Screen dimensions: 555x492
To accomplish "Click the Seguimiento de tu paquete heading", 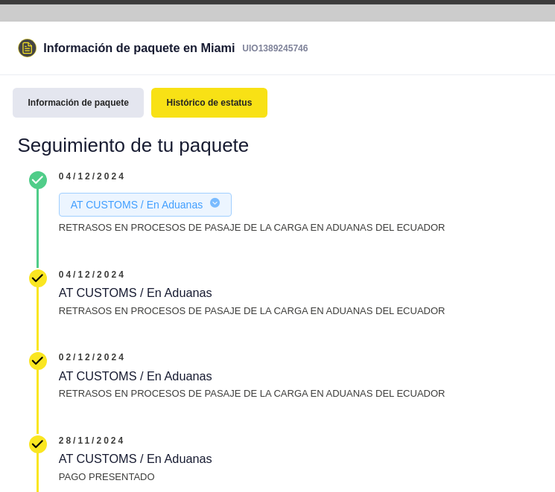I will pos(133,145).
